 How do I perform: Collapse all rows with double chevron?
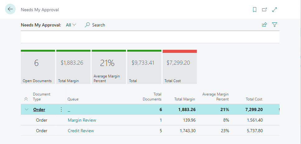(26, 99)
